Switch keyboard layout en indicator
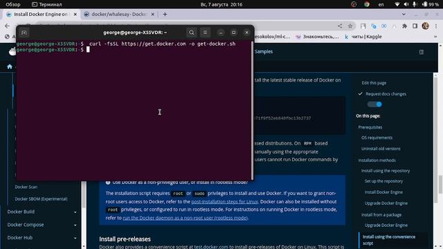This screenshot has width=443, height=249. pyautogui.click(x=381, y=4)
